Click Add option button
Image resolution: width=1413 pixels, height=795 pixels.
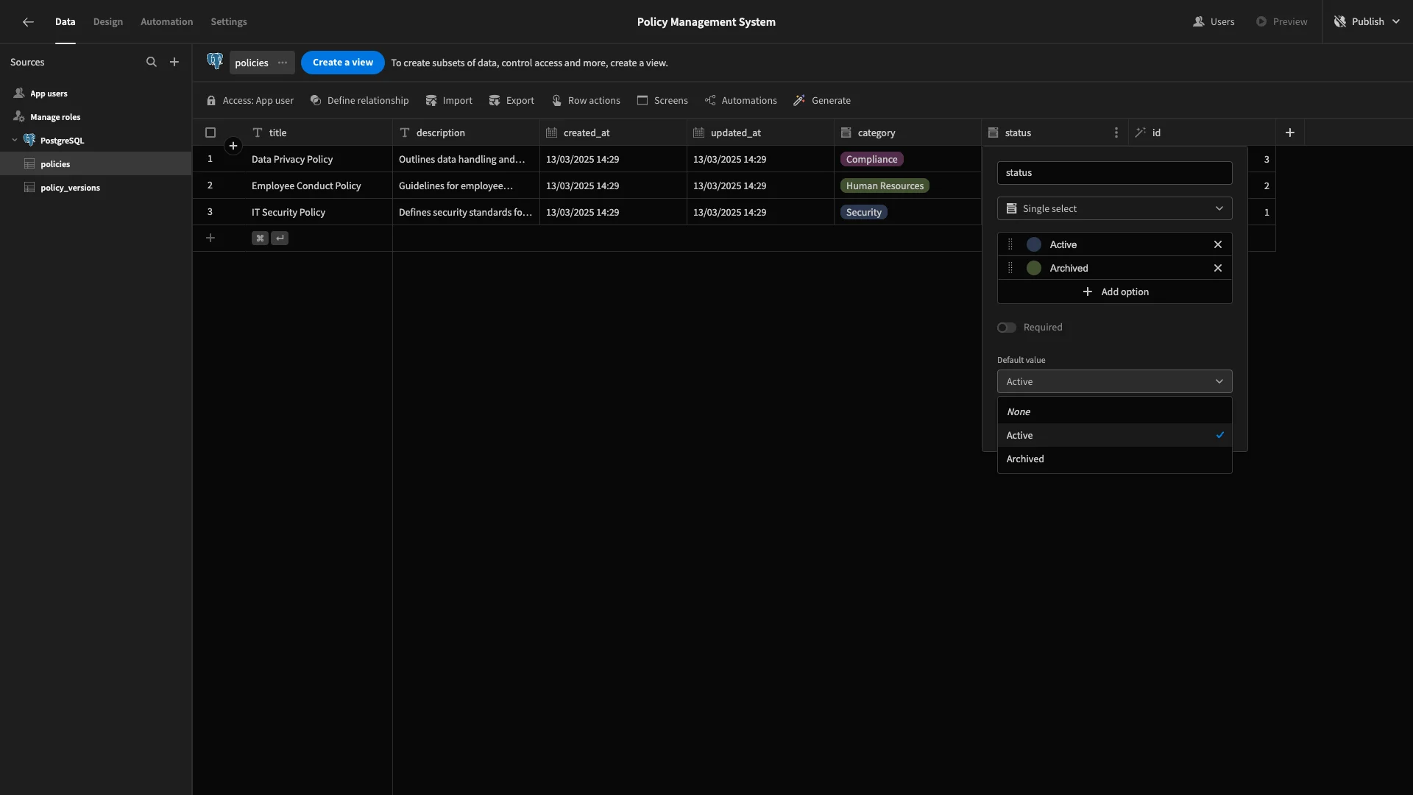click(1114, 292)
